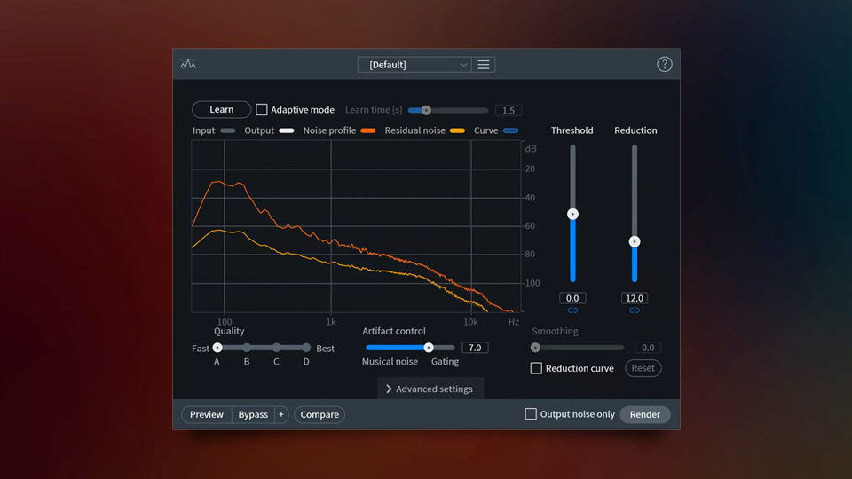Screen dimensions: 852x479
Task: Click the Artifact control slider handle
Action: click(x=428, y=348)
